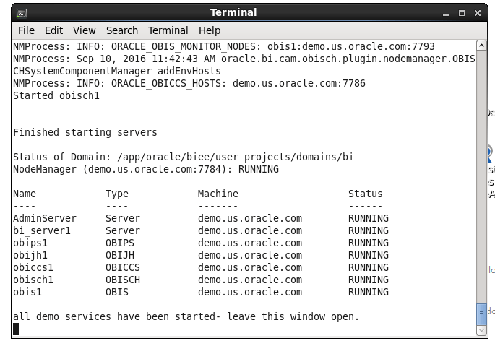The width and height of the screenshot is (495, 346).
Task: Click the obijh1 row name
Action: [x=30, y=255]
